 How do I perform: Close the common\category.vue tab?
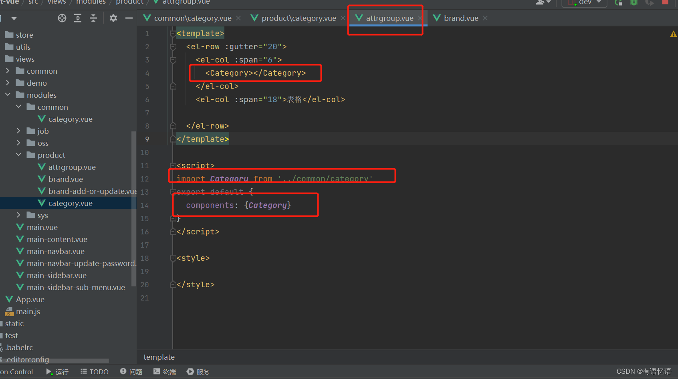pyautogui.click(x=238, y=18)
